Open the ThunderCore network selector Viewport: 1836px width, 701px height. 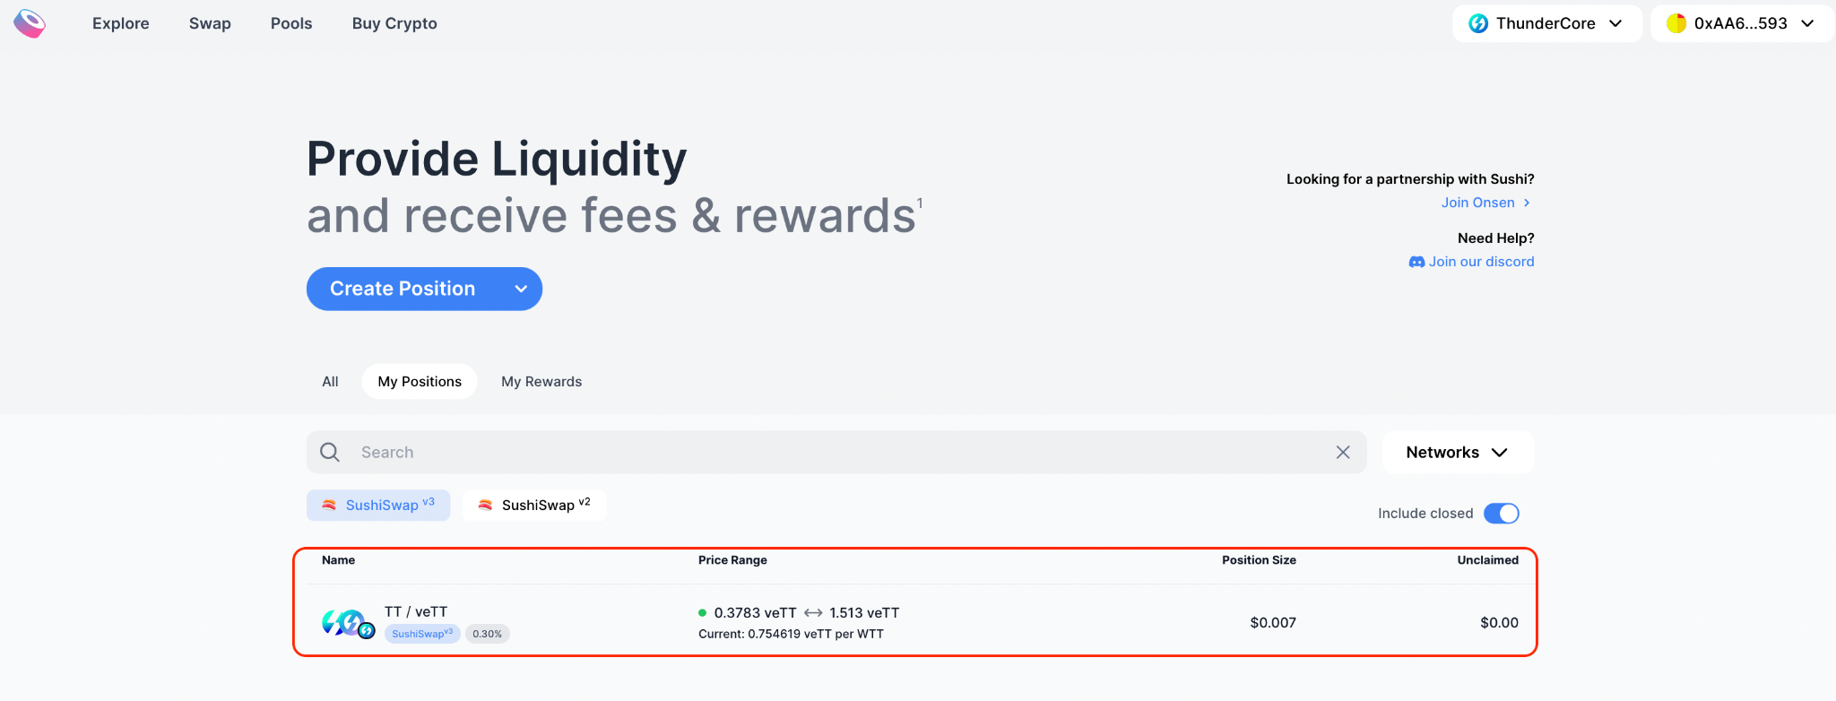click(1546, 23)
